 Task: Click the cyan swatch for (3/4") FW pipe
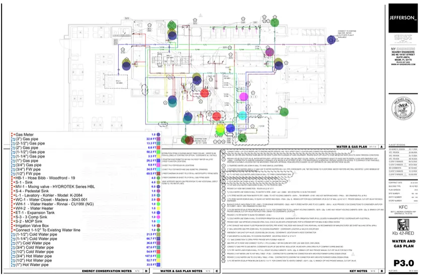pos(158,170)
